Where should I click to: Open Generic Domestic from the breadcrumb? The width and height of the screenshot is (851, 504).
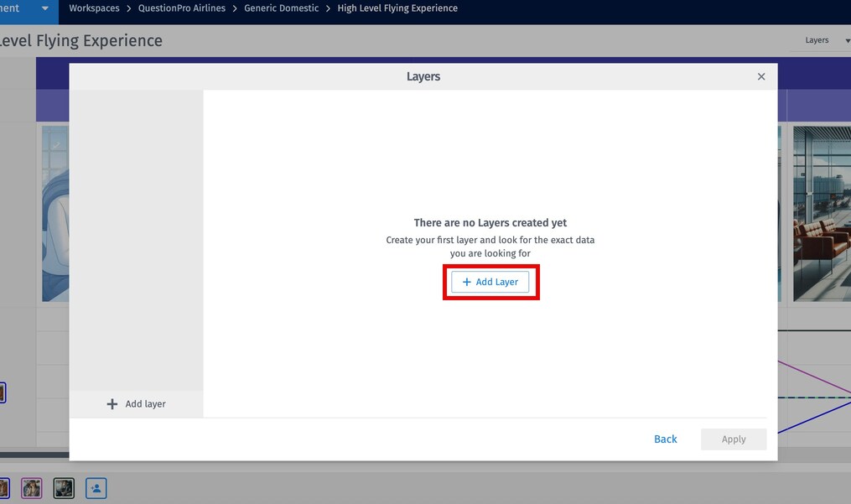pos(280,8)
